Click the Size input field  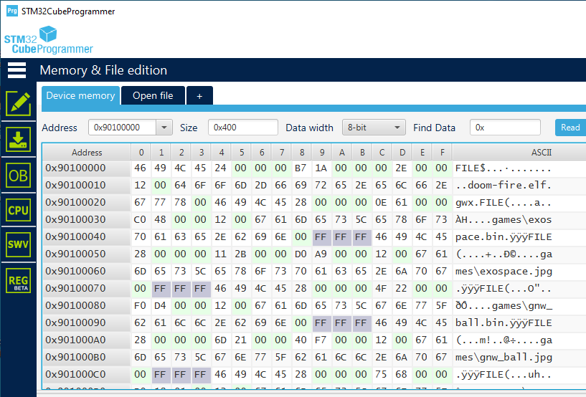point(242,128)
